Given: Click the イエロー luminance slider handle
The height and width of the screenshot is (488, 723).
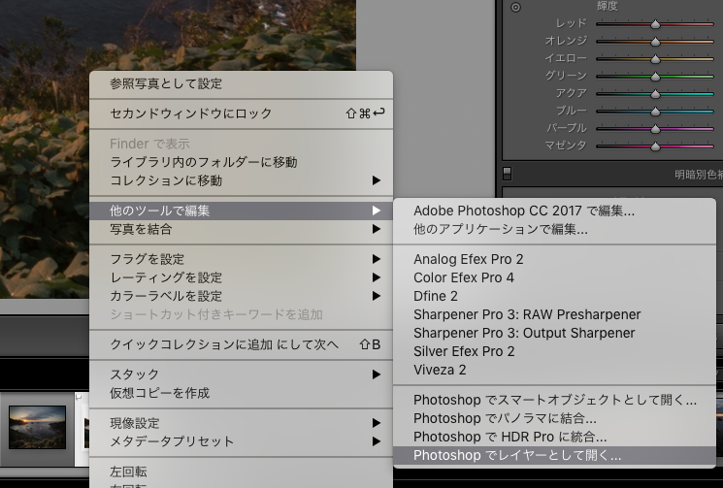Looking at the screenshot, I should [x=655, y=59].
